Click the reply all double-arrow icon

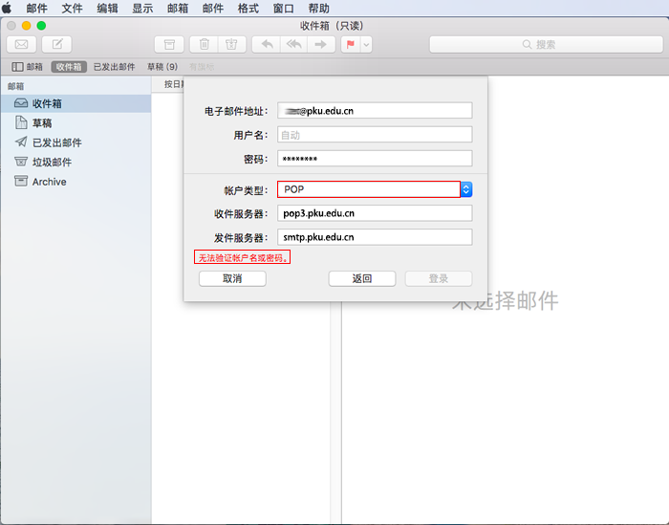pyautogui.click(x=294, y=44)
